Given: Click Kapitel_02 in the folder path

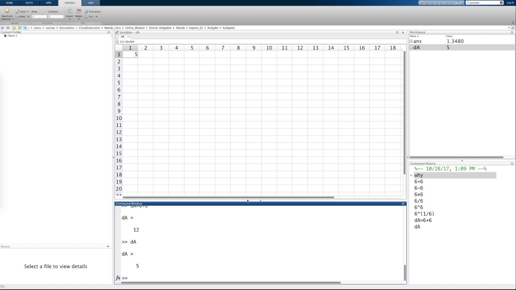Looking at the screenshot, I should point(196,28).
